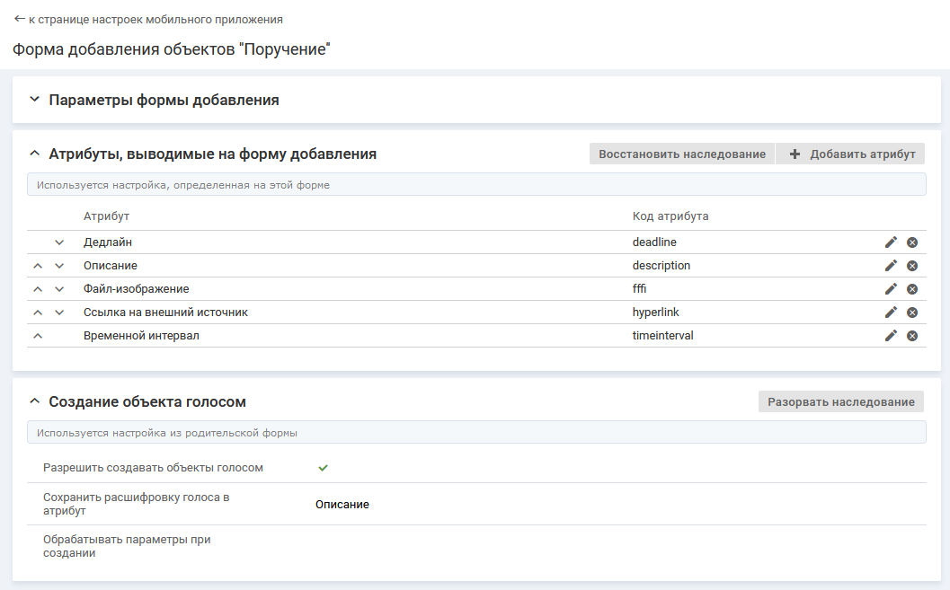Move Временной интервал attribute up
The image size is (950, 590).
(x=38, y=336)
